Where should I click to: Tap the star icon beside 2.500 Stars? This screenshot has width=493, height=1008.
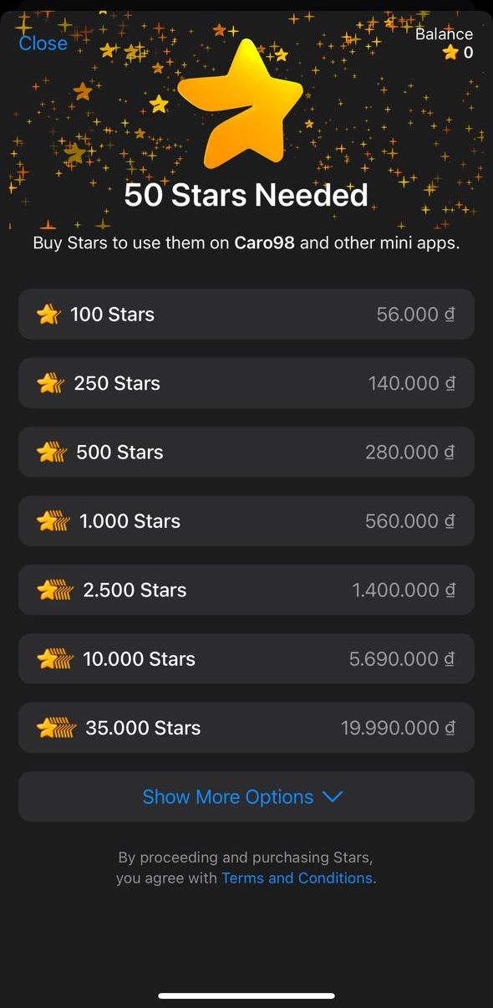click(55, 590)
